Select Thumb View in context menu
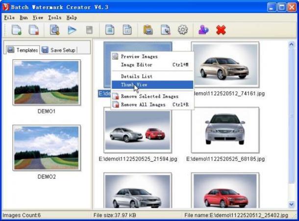299x221 pixels. coord(152,84)
